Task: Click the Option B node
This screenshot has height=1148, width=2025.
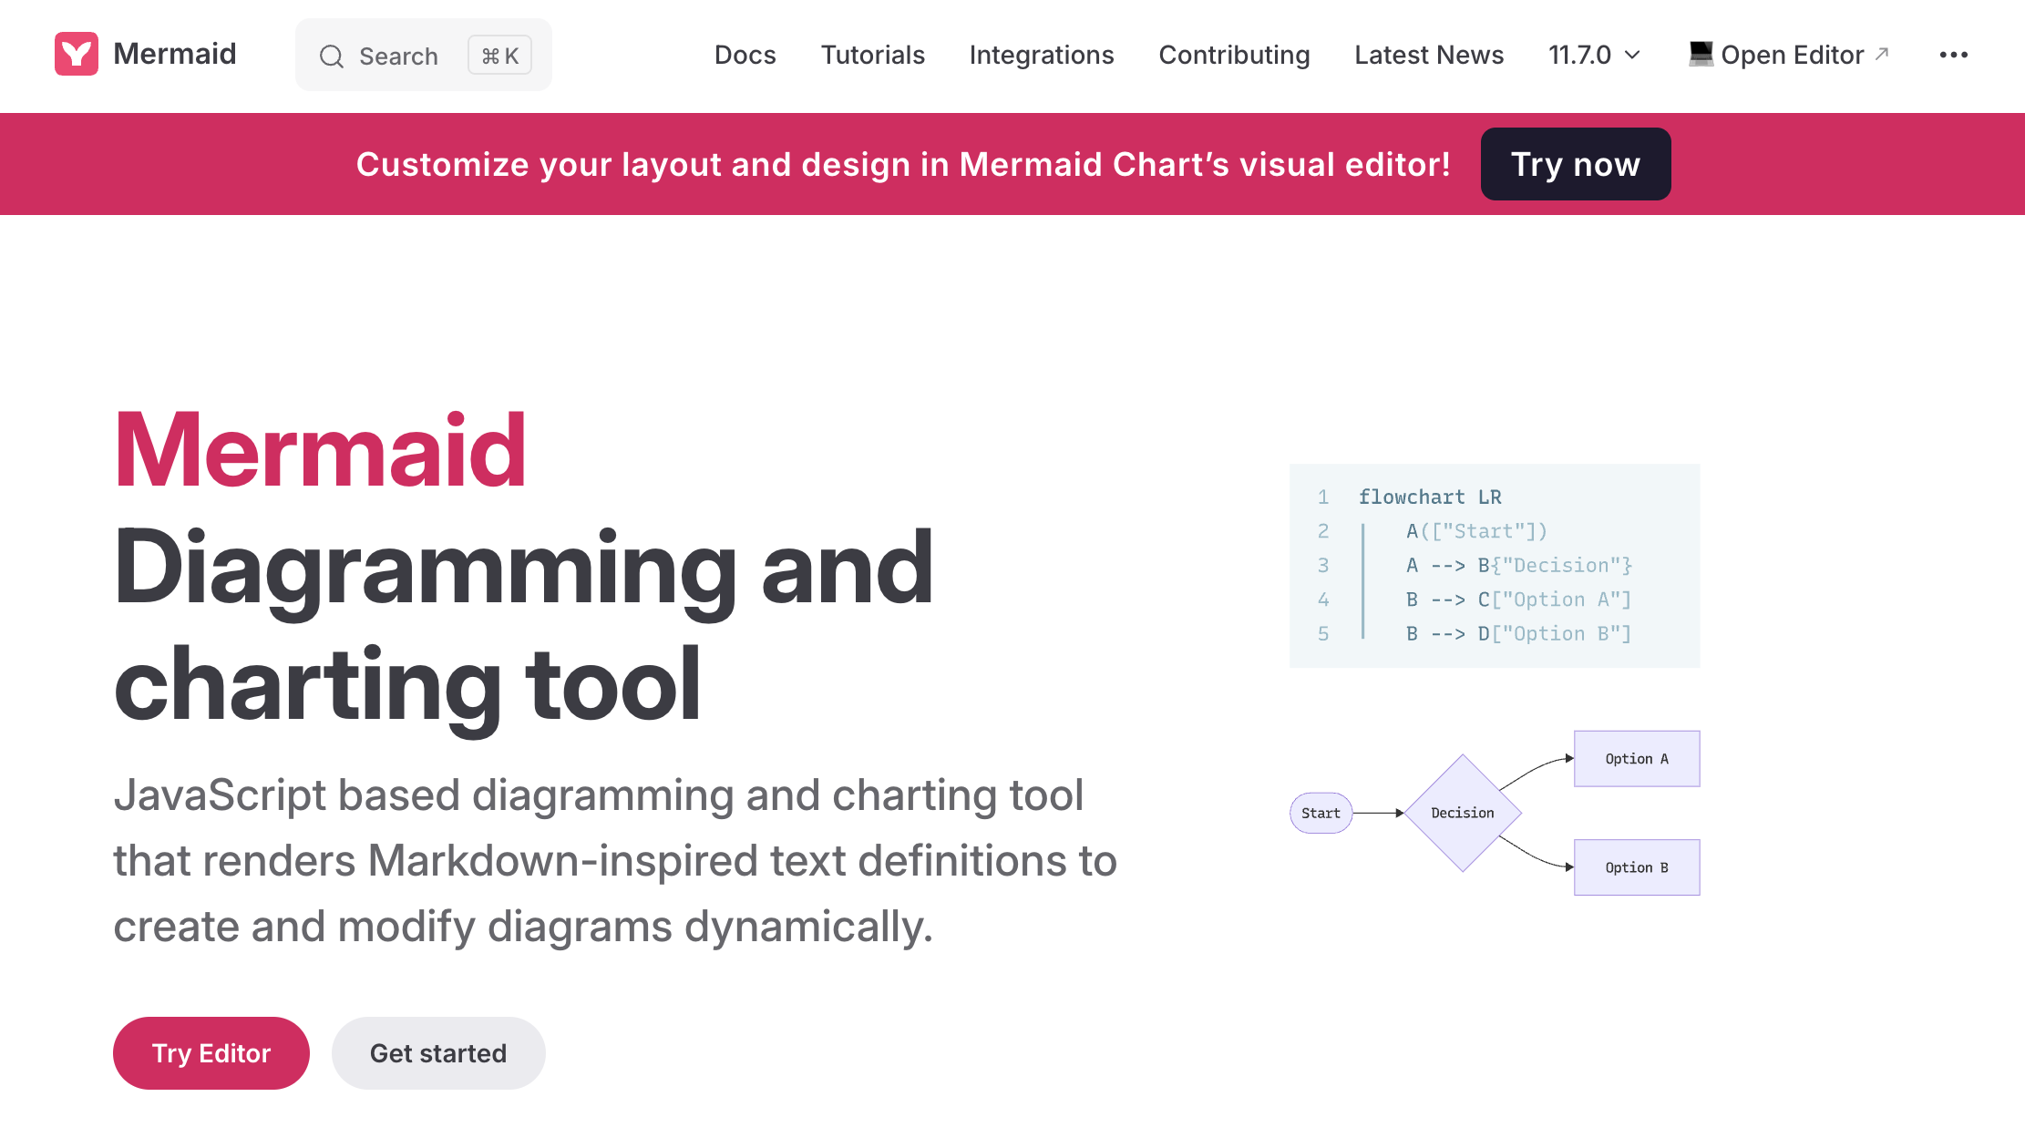Action: click(x=1637, y=867)
